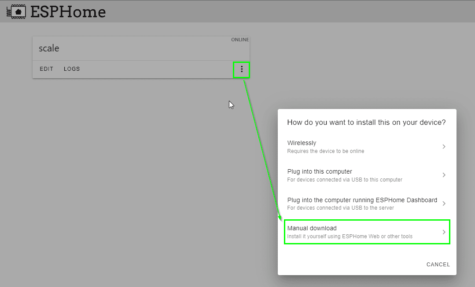Click chevron next to Wirelessly
Viewport: 475px width, 287px height.
click(x=444, y=147)
